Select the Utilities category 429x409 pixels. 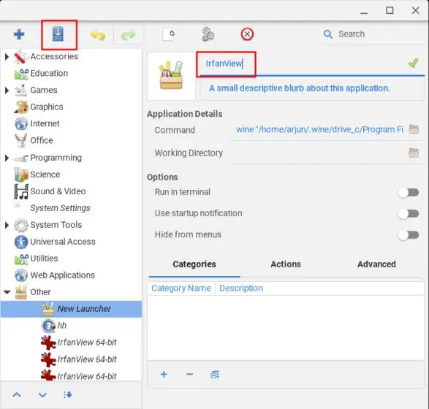44,259
